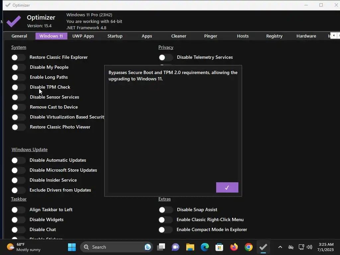This screenshot has width=340, height=255.
Task: Open the volume speaker tray icon
Action: pos(309,247)
